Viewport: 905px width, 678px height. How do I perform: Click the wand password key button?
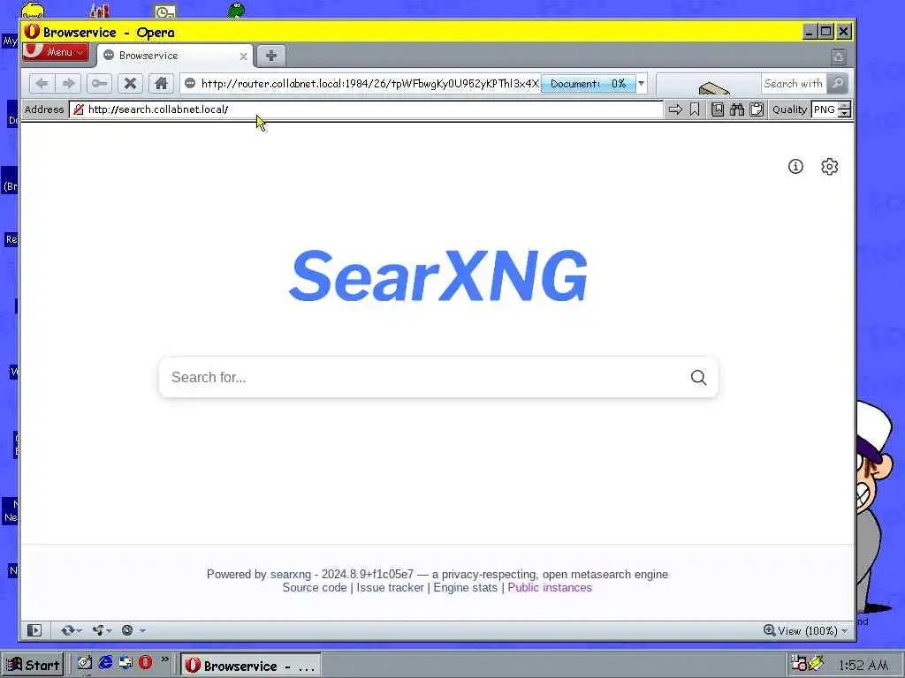click(x=99, y=84)
